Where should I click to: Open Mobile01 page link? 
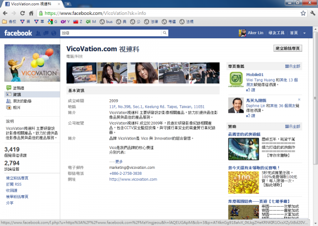pyautogui.click(x=255, y=75)
